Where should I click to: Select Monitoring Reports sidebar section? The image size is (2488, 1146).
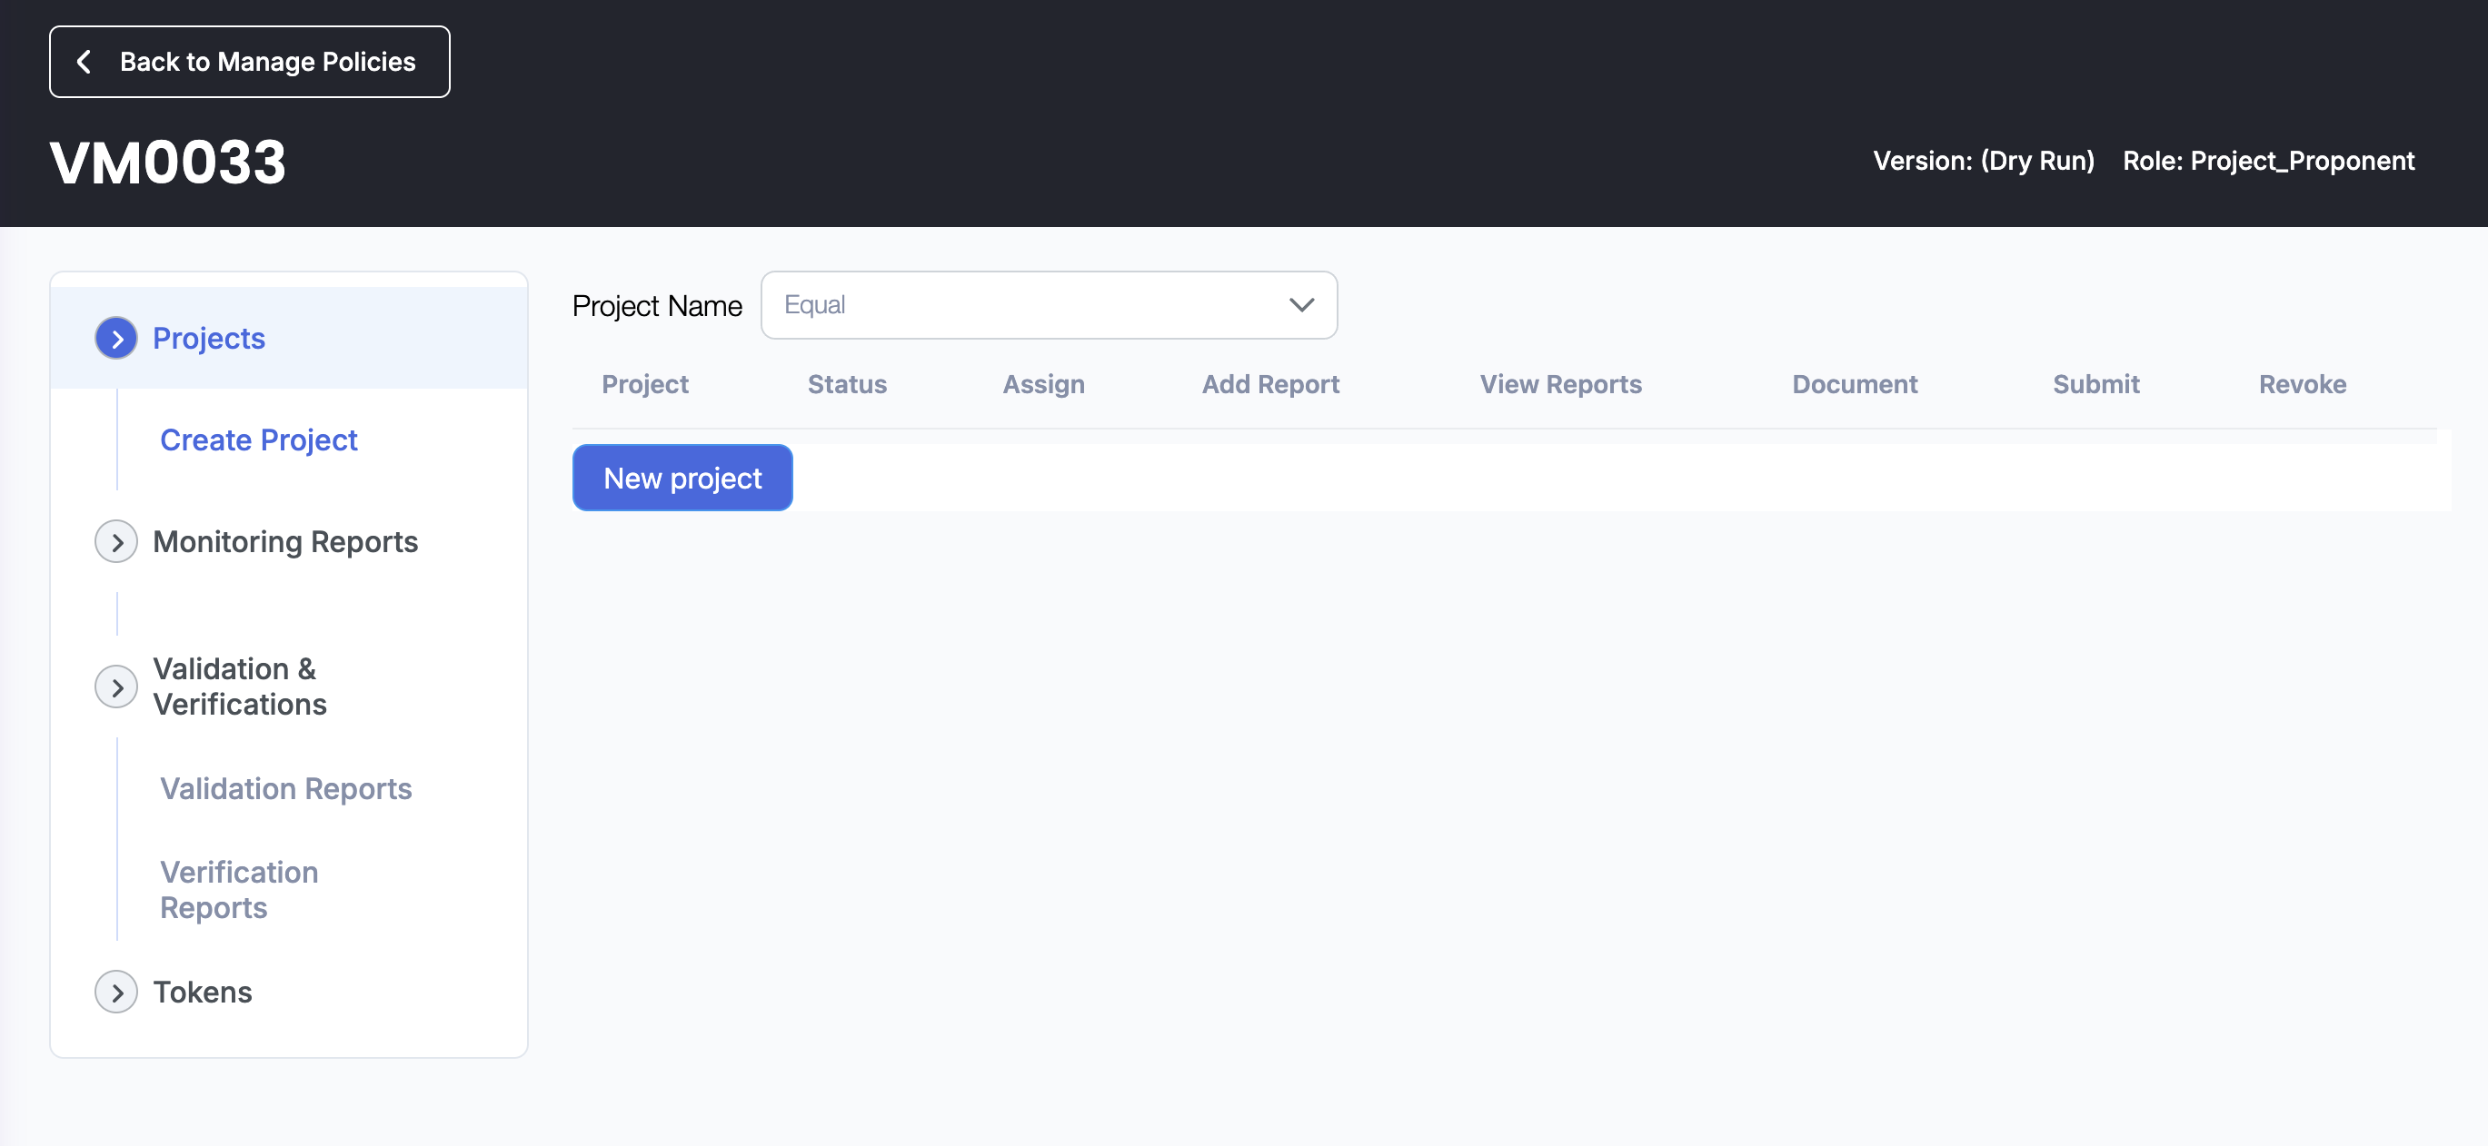[x=285, y=541]
